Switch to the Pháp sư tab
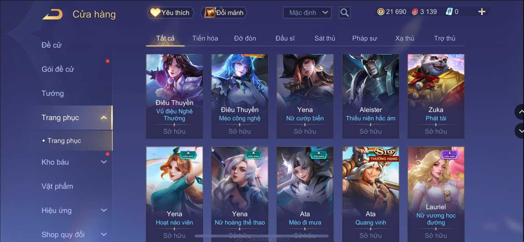This screenshot has height=242, width=524. point(364,38)
